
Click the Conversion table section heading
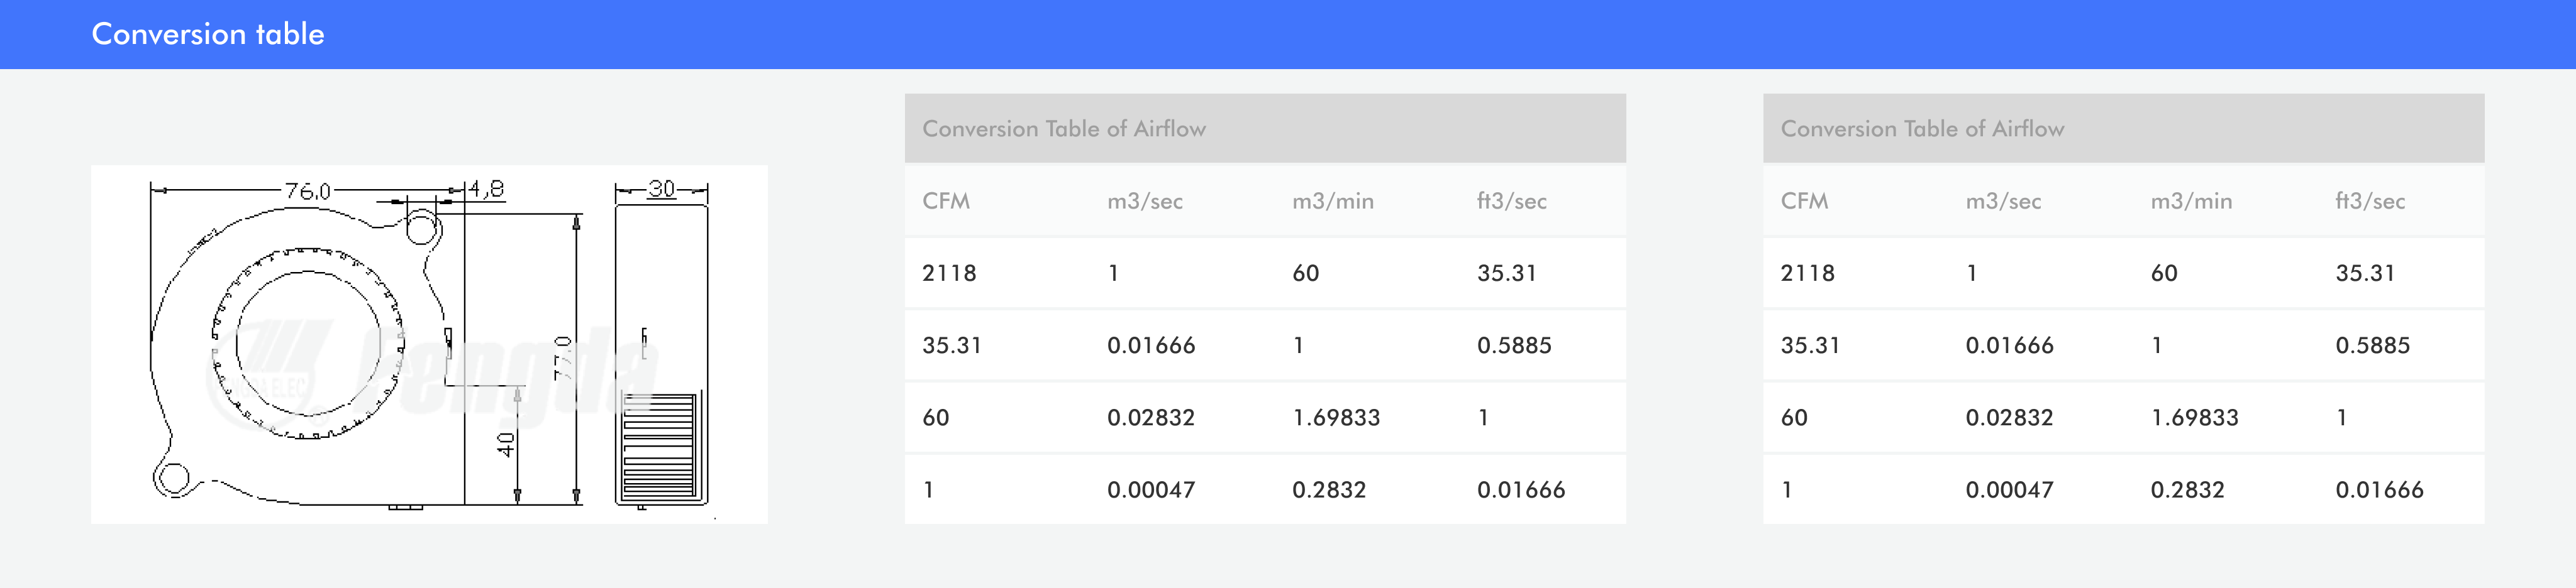[x=208, y=34]
